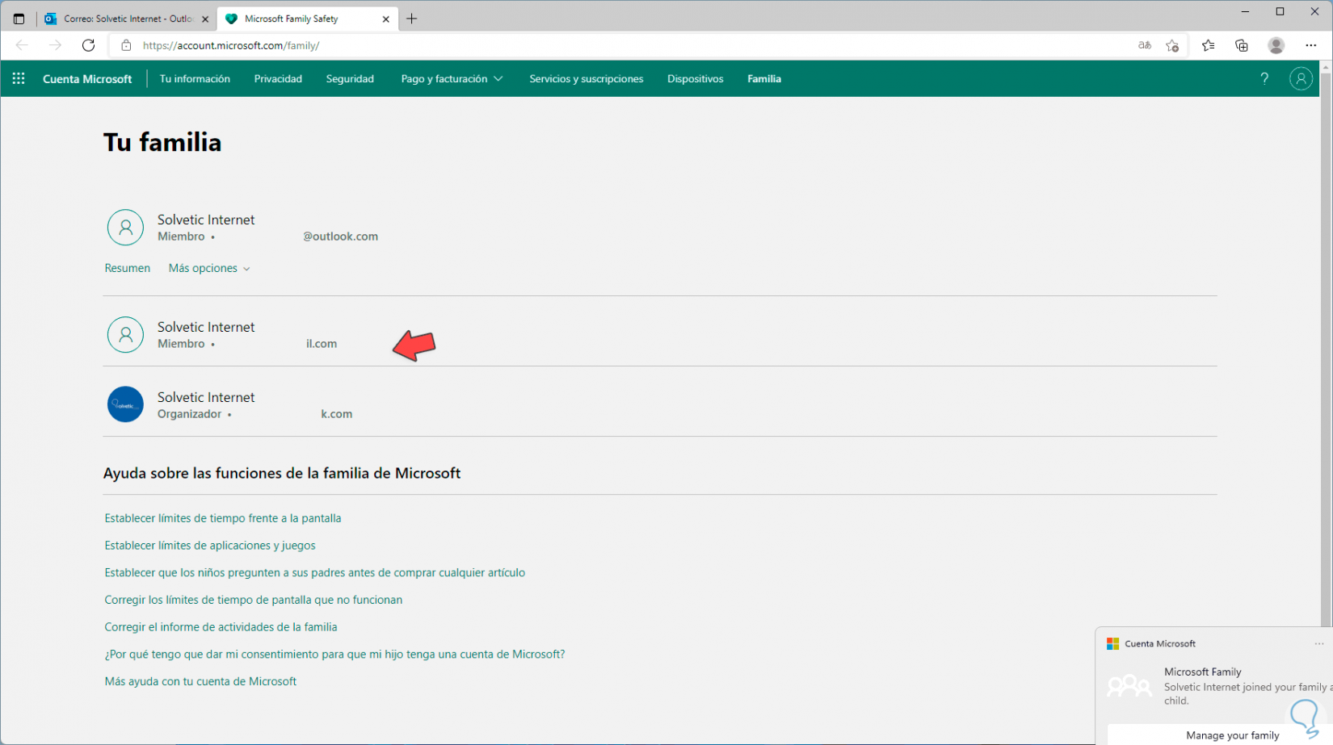Open the Collections panel
The width and height of the screenshot is (1333, 745).
[1242, 45]
